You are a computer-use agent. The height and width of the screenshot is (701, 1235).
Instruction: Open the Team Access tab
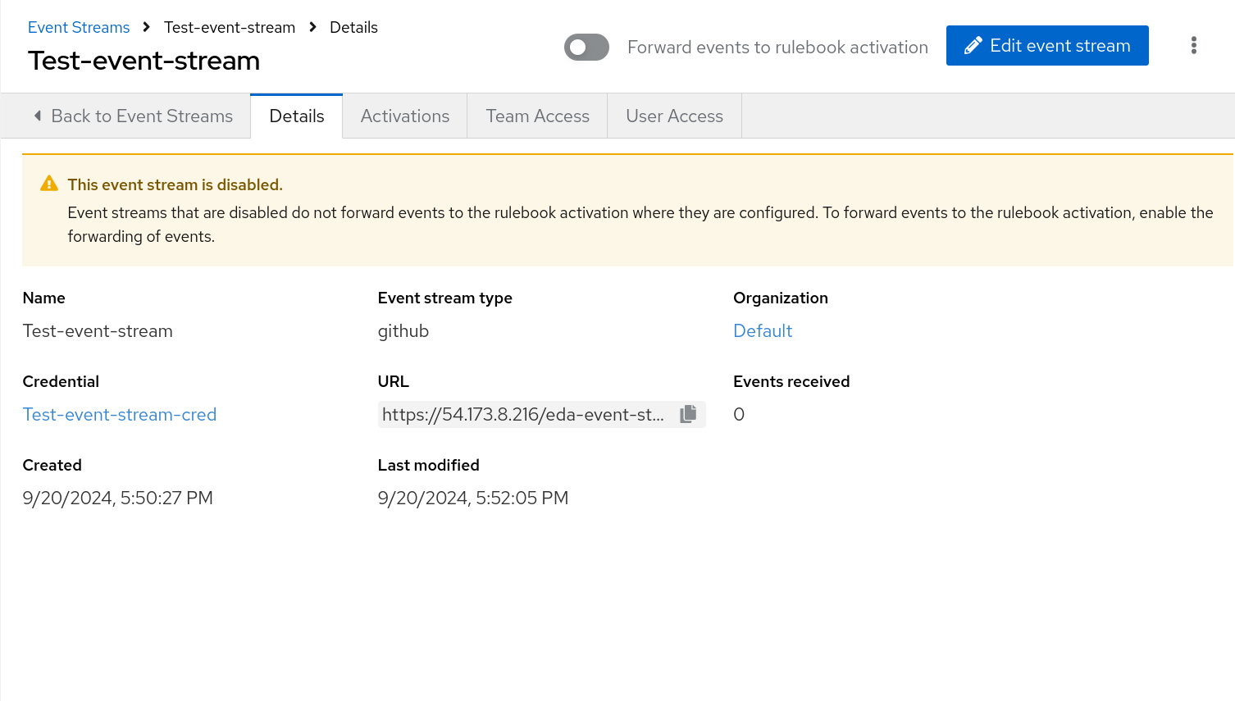537,116
